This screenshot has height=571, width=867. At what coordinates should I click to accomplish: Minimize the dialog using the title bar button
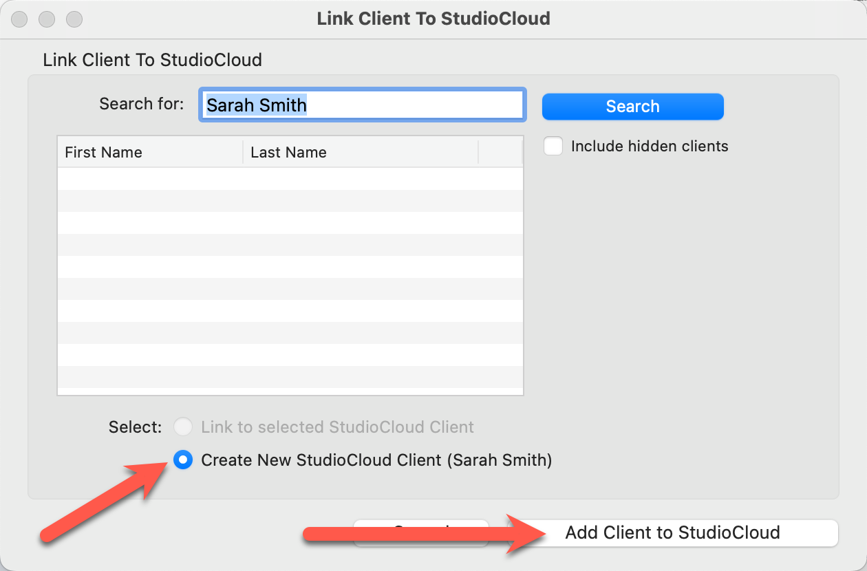coord(47,19)
